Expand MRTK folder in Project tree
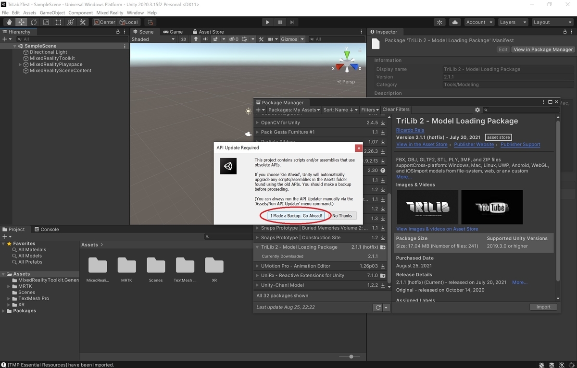 9,286
